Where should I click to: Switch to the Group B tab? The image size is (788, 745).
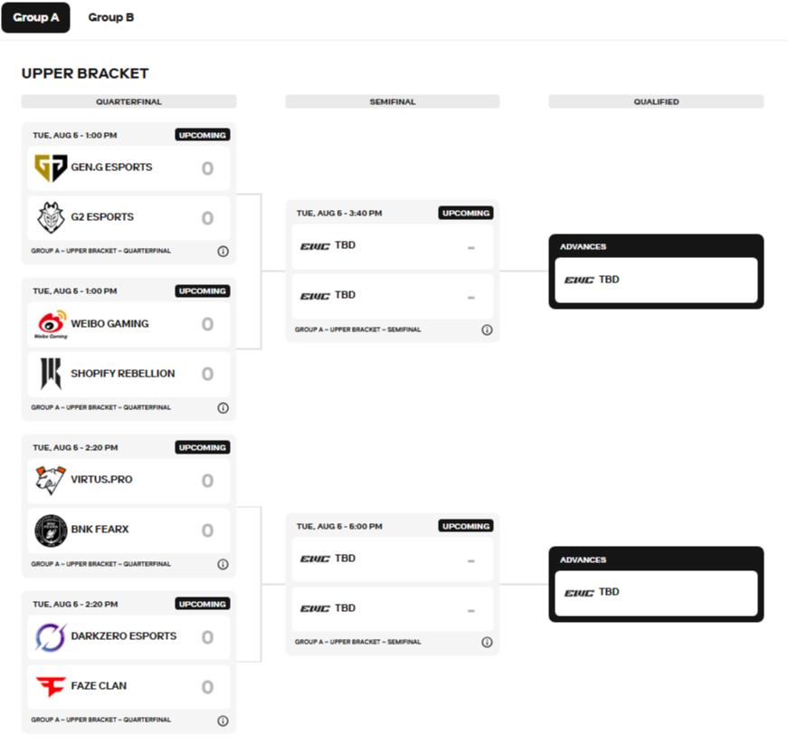111,17
